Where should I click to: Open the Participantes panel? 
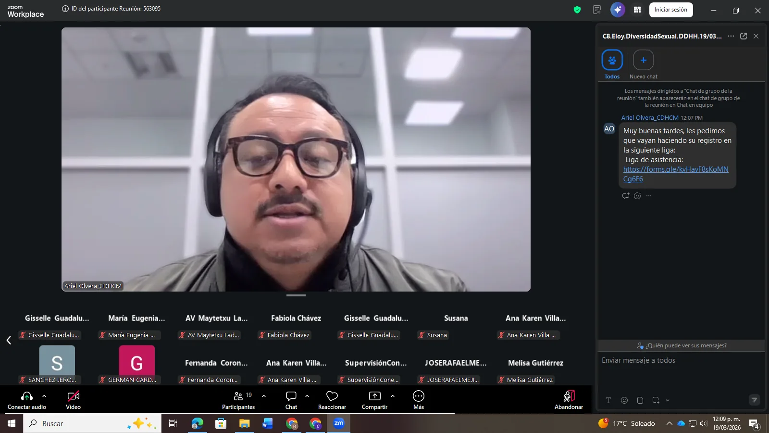238,400
